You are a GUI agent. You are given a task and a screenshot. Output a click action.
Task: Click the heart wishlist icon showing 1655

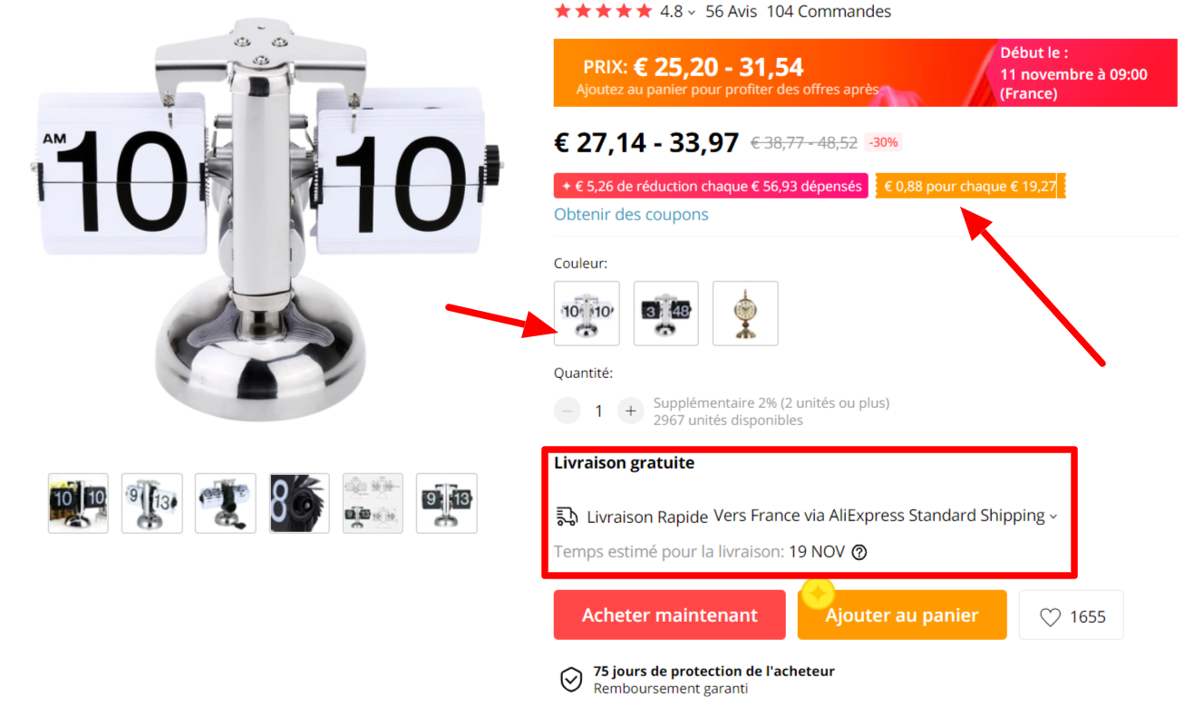pyautogui.click(x=1050, y=617)
